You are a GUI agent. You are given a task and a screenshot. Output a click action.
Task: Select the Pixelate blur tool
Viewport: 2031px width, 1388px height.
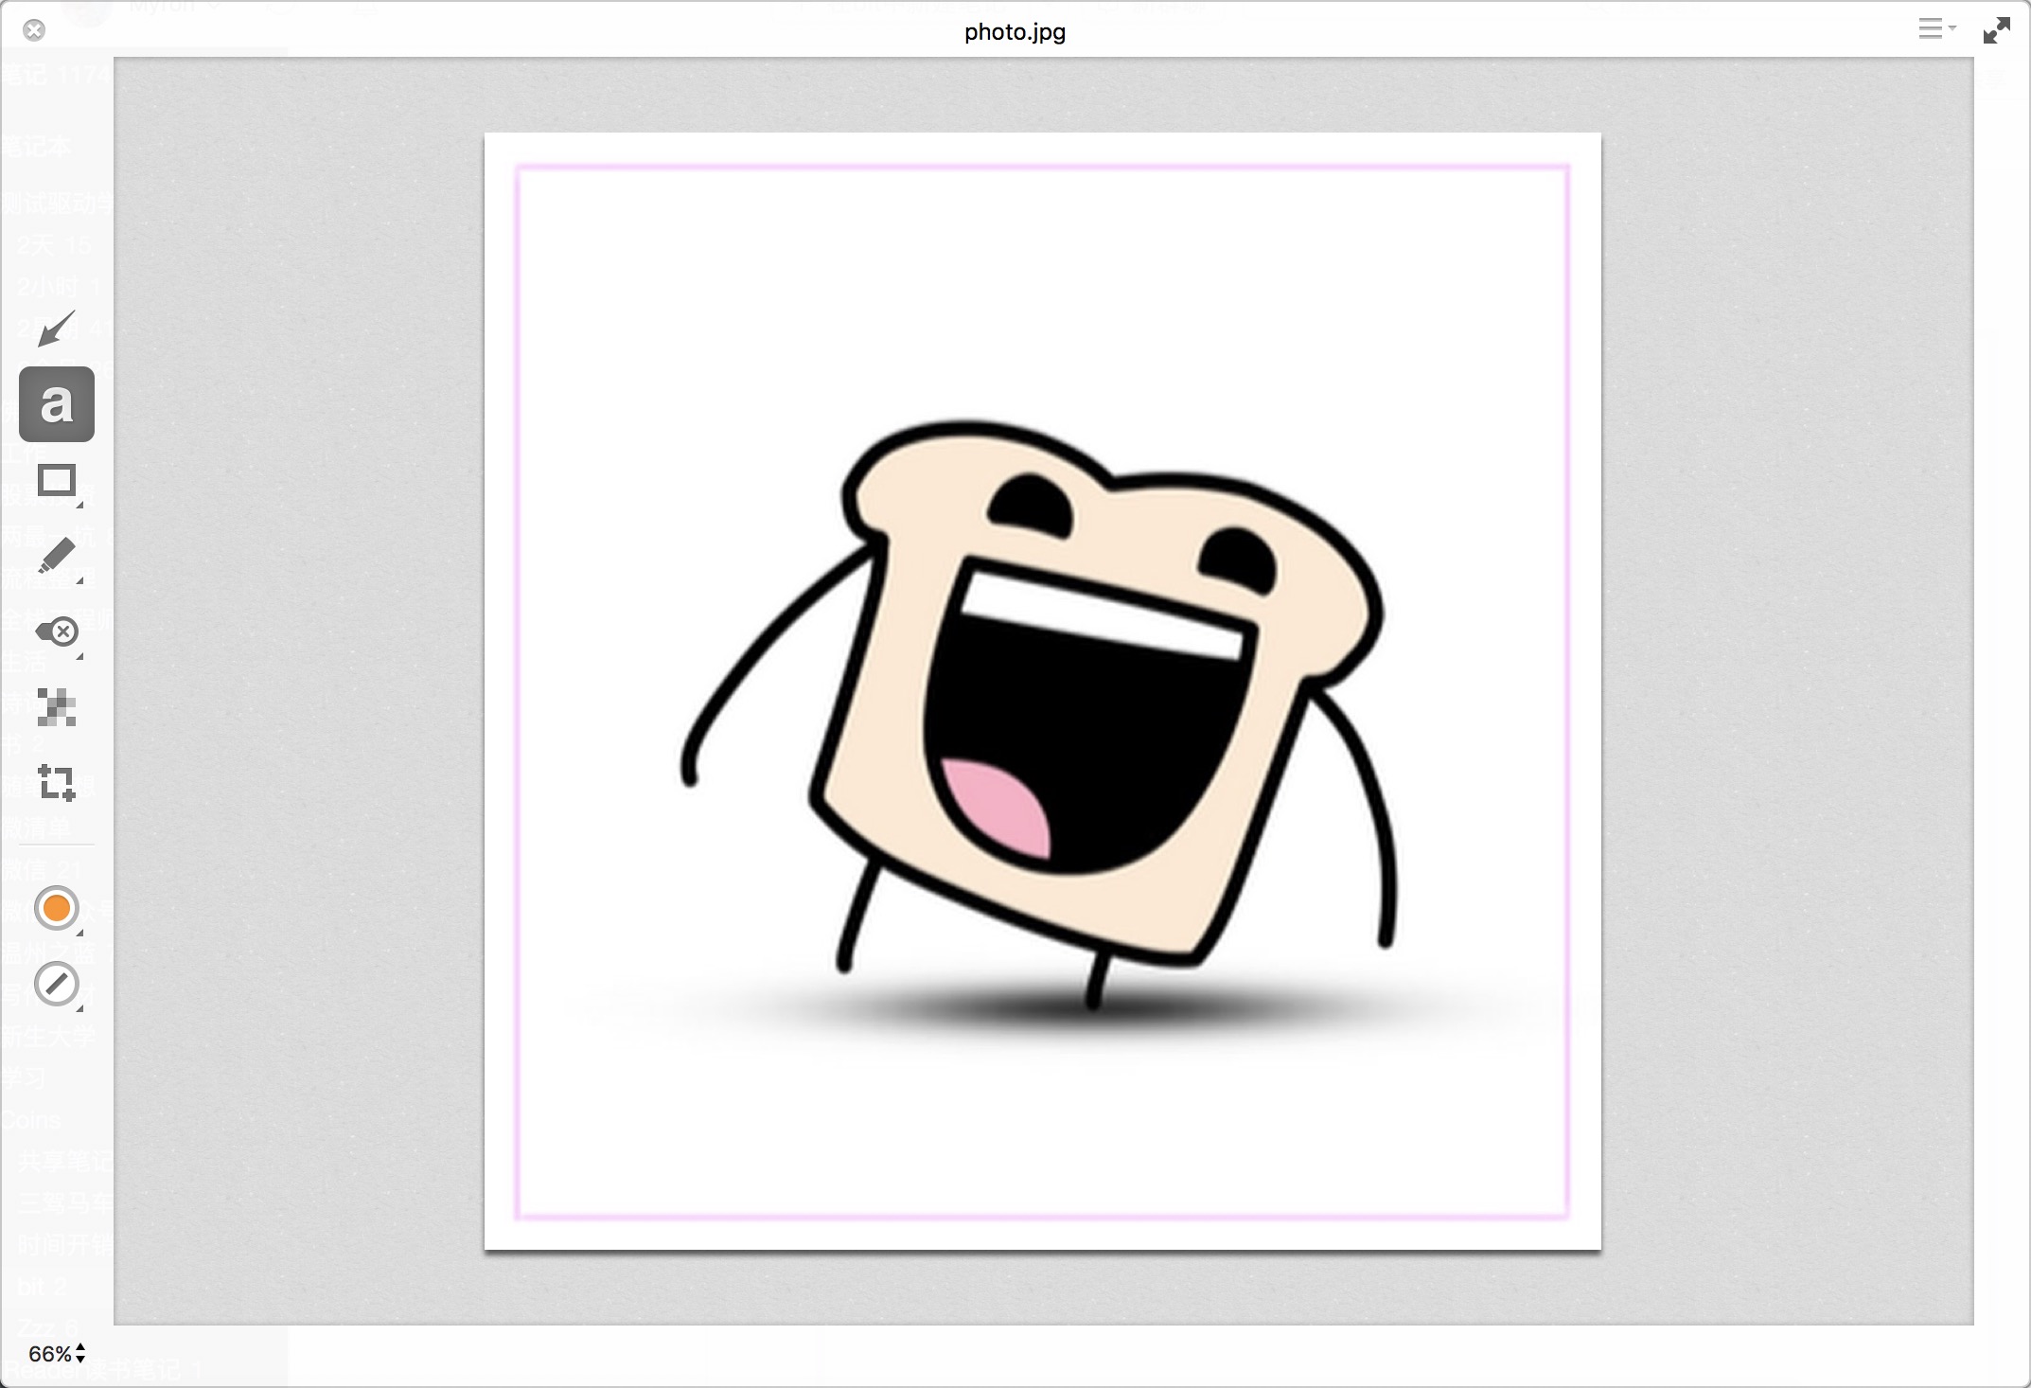[x=56, y=707]
